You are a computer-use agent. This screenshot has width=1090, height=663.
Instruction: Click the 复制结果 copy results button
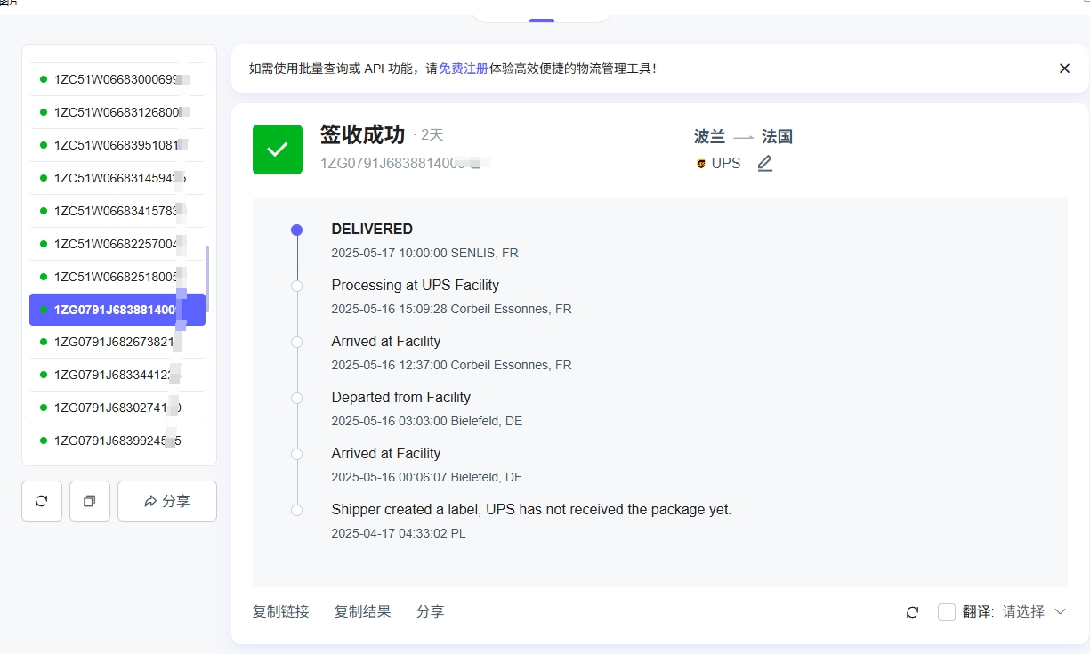(362, 611)
